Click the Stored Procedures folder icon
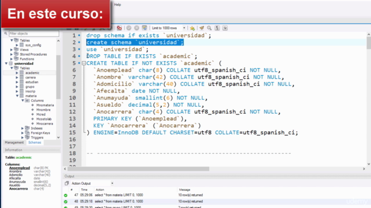 coord(16,54)
